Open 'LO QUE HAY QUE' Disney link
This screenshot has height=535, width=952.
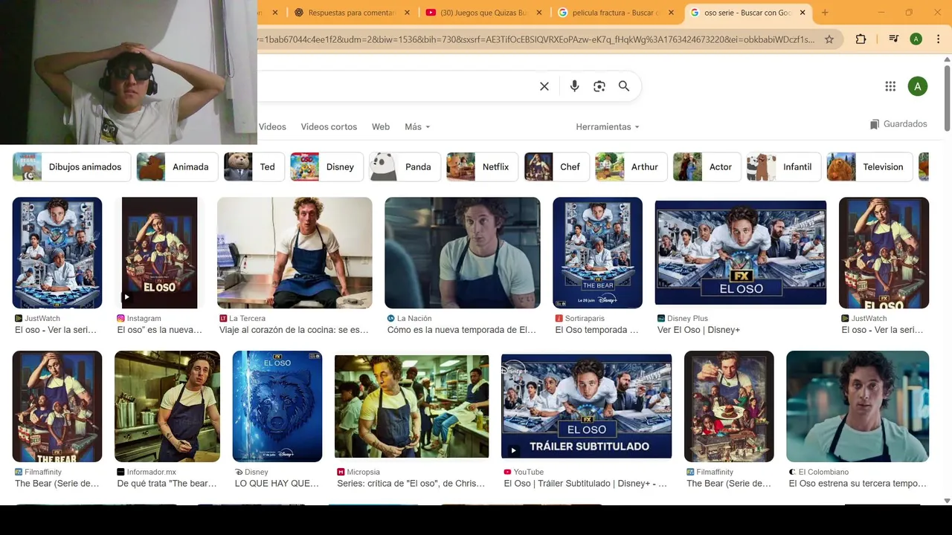(x=277, y=484)
